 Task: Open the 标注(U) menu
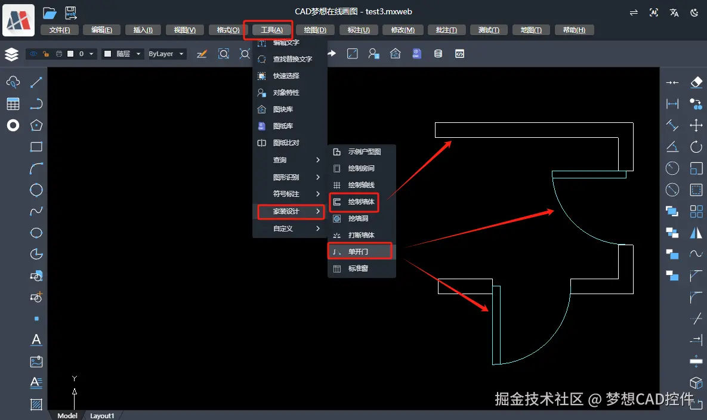coord(359,30)
